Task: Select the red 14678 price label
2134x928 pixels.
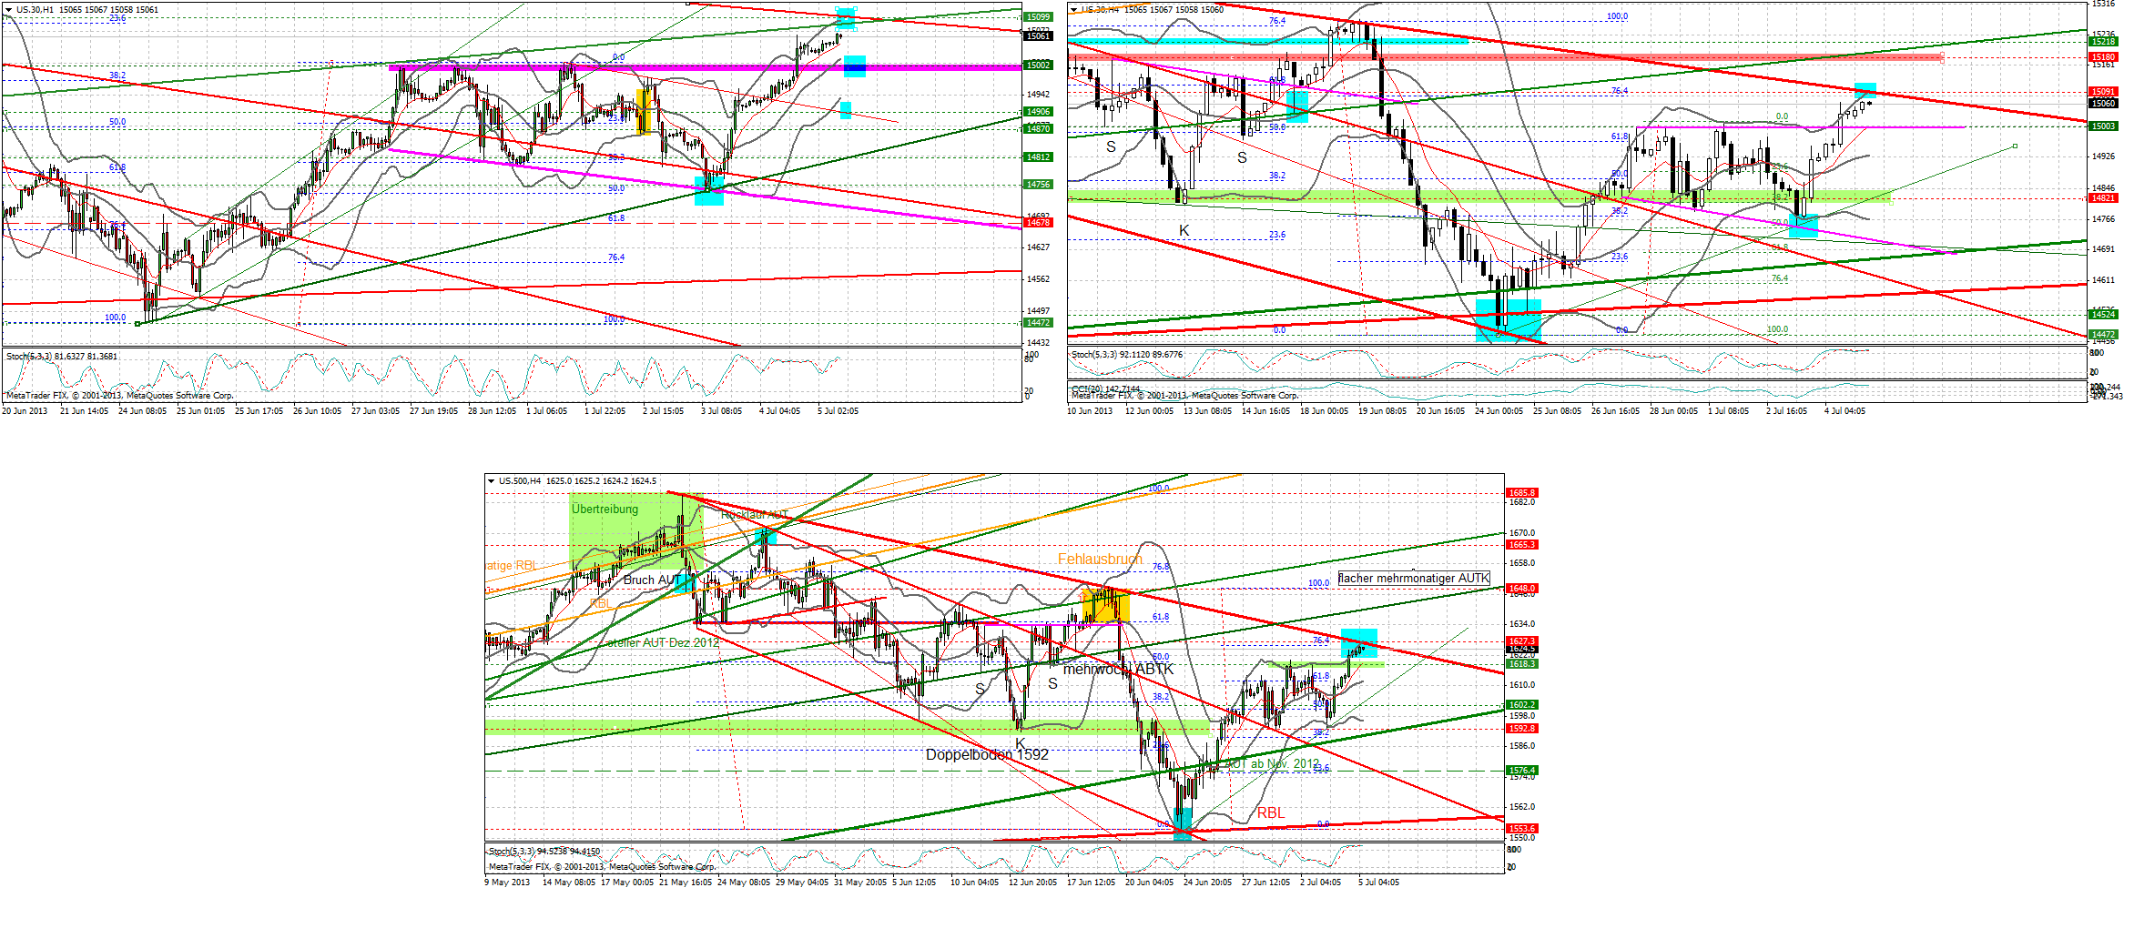Action: coord(1038,223)
